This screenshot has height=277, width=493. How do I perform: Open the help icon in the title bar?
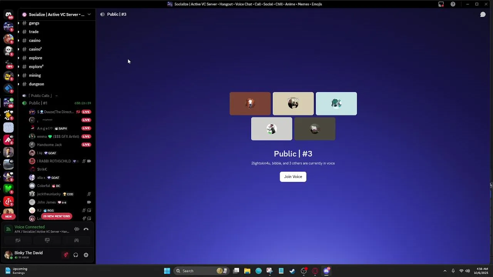click(x=453, y=4)
